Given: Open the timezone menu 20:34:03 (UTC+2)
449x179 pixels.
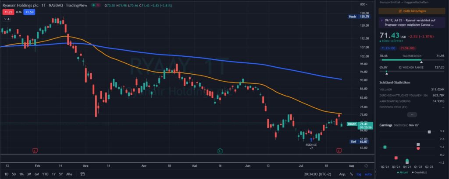Looking at the screenshot, I should (318, 174).
